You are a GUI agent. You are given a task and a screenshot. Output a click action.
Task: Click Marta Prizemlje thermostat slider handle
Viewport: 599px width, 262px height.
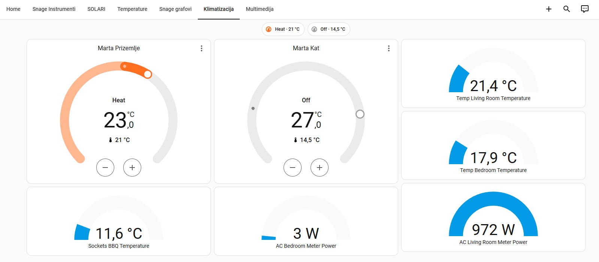(x=148, y=74)
